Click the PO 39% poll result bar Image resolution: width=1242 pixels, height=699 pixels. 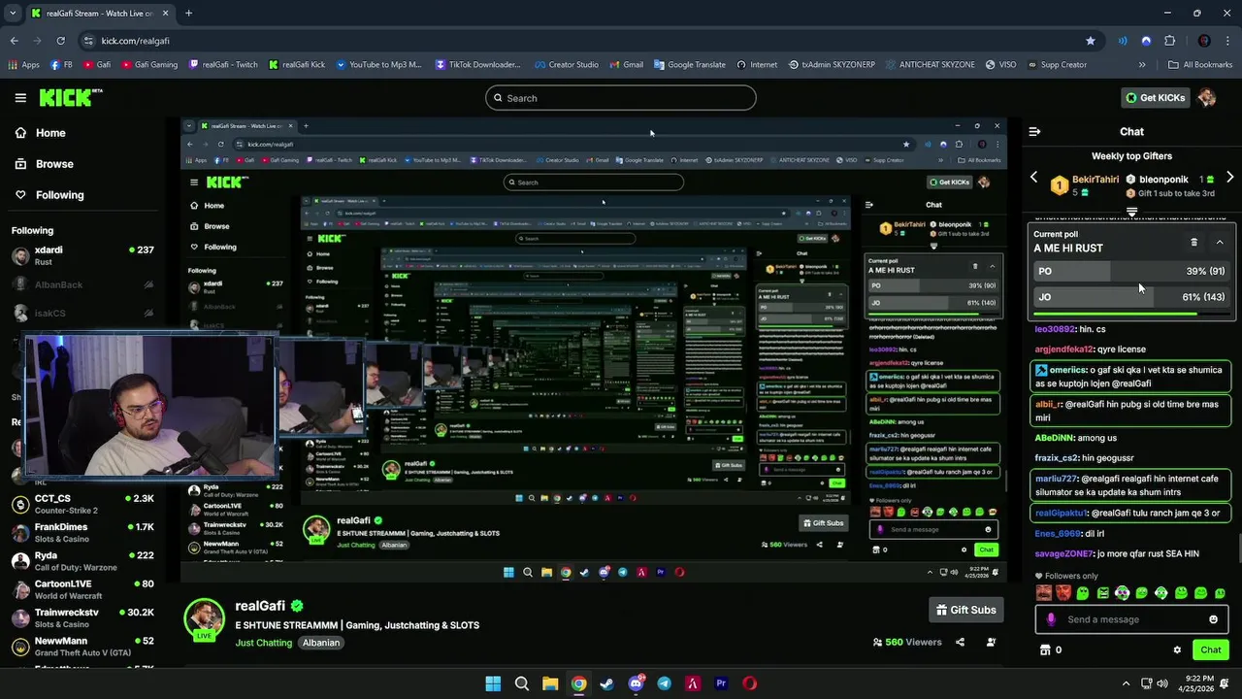(x=1131, y=271)
